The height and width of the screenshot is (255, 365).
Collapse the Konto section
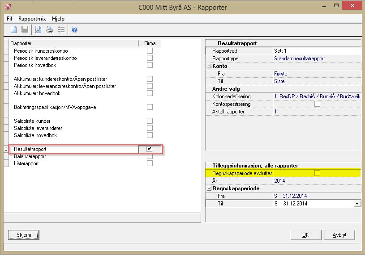coord(209,66)
